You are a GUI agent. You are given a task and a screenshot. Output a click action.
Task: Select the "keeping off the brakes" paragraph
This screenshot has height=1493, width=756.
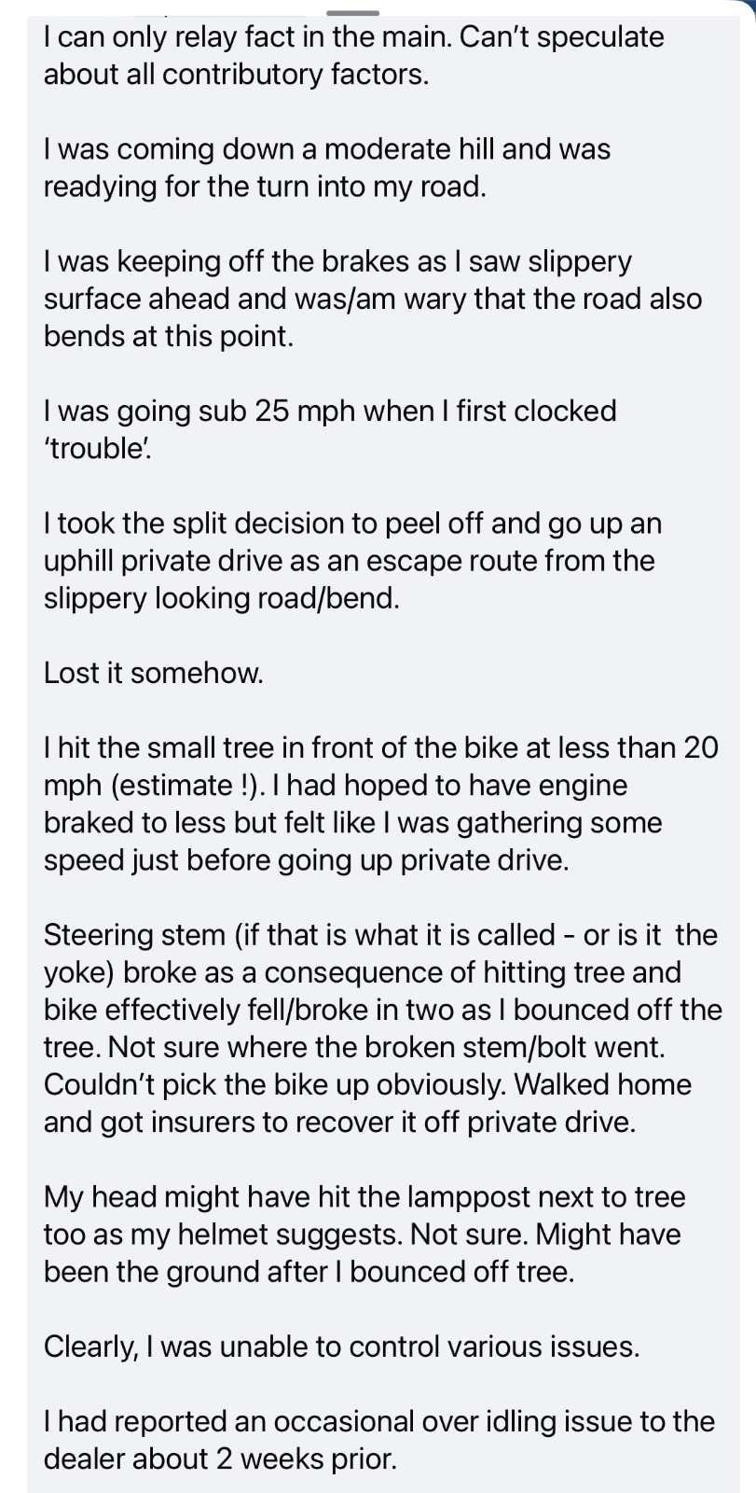(x=337, y=262)
